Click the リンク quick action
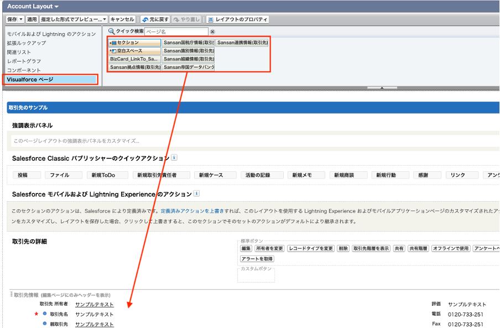Image resolution: width=500 pixels, height=328 pixels. point(462,175)
